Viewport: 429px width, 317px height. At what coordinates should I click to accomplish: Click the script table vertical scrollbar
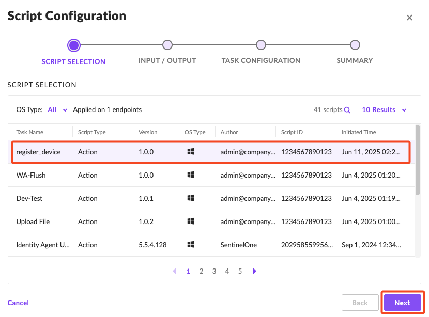pyautogui.click(x=417, y=160)
